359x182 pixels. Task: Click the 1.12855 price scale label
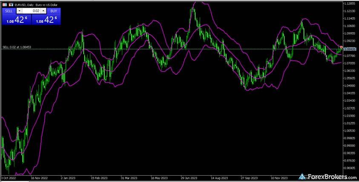(350, 3)
